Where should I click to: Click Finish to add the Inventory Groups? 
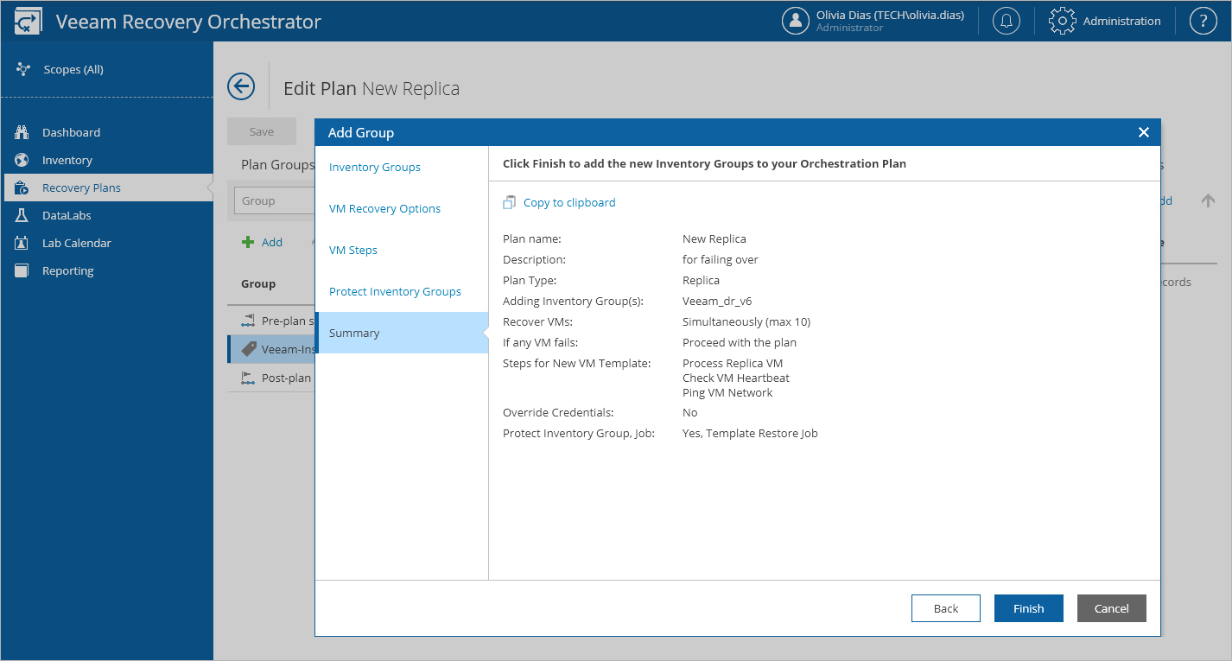coord(1028,608)
